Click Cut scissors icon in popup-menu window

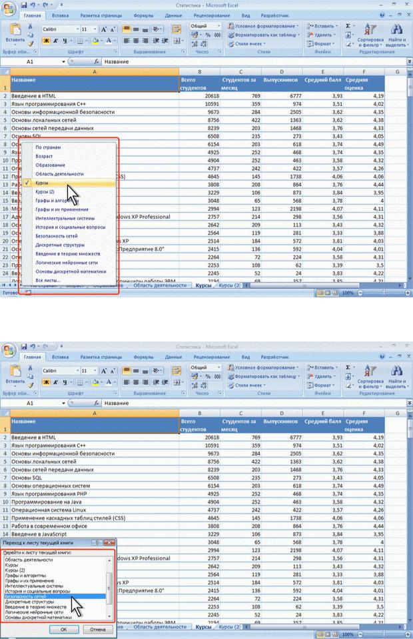coord(30,26)
